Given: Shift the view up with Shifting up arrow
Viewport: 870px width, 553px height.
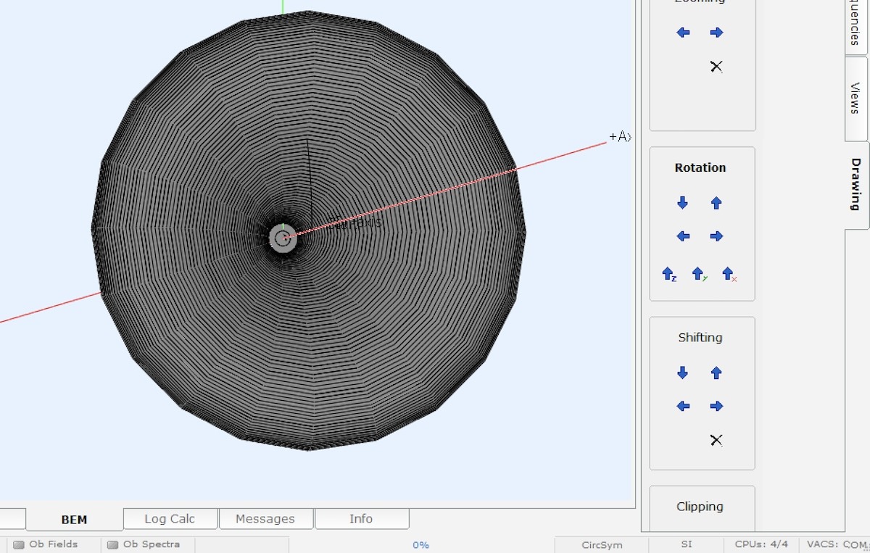Looking at the screenshot, I should pyautogui.click(x=716, y=373).
